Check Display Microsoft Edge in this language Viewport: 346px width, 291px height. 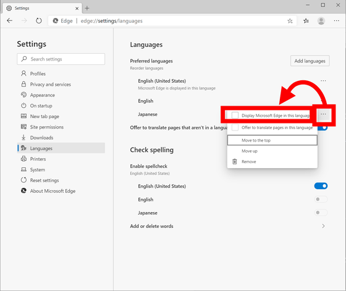click(x=235, y=115)
